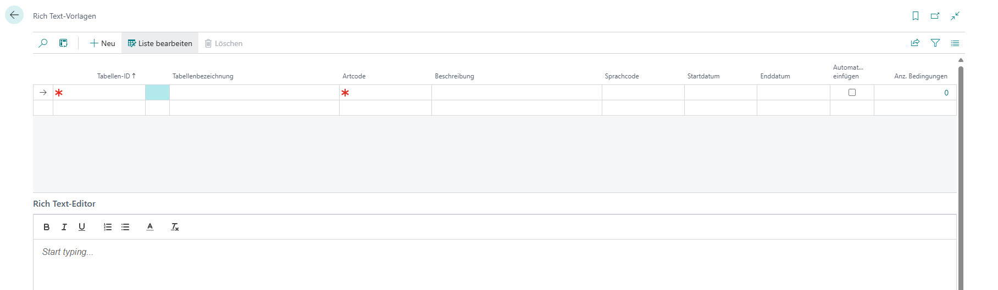Open page in new window
Viewport: 998px width, 290px height.
tap(935, 16)
